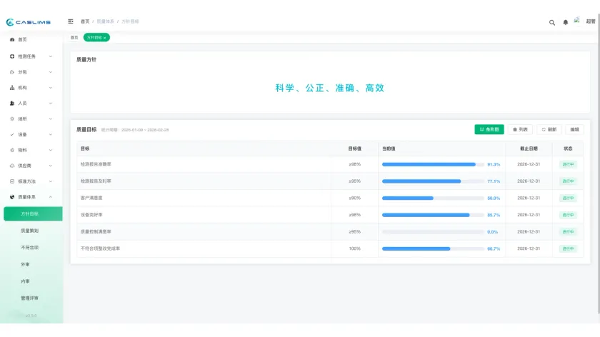Open notifications bell icon

pyautogui.click(x=565, y=23)
